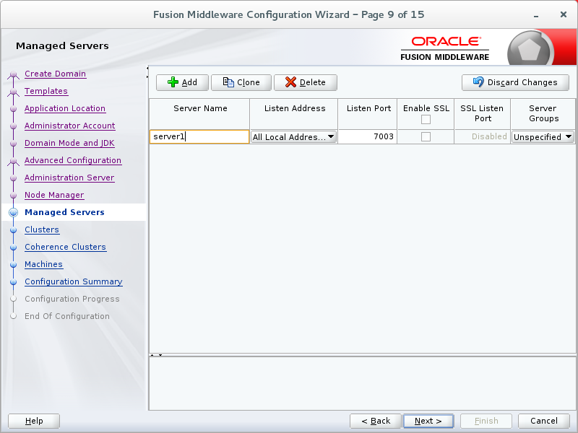Minimize the Configuration Wizard window
The image size is (578, 433).
pos(536,15)
